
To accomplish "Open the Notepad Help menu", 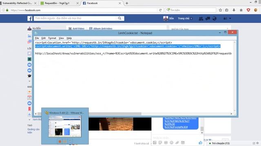I will pos(69,38).
